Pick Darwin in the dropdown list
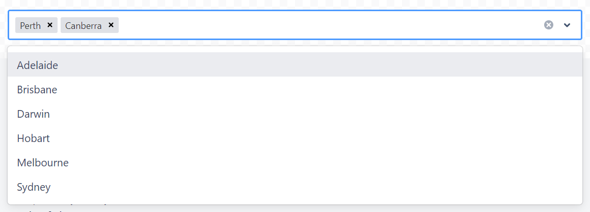The height and width of the screenshot is (212, 590). point(34,114)
